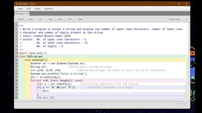This screenshot has height=113, width=202.
Task: Click the comment '//extracting character from the string'
Action: (109, 84)
